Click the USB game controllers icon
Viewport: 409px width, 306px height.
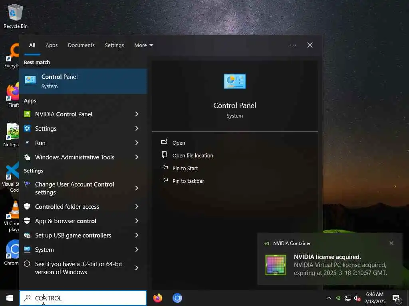tap(27, 235)
